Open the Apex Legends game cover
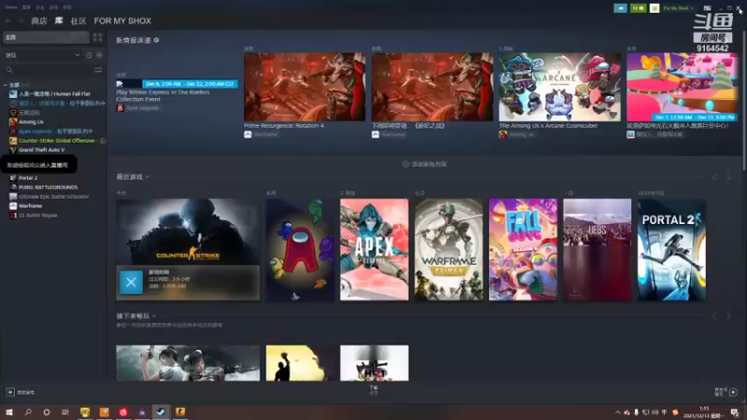The width and height of the screenshot is (747, 420). pos(374,249)
